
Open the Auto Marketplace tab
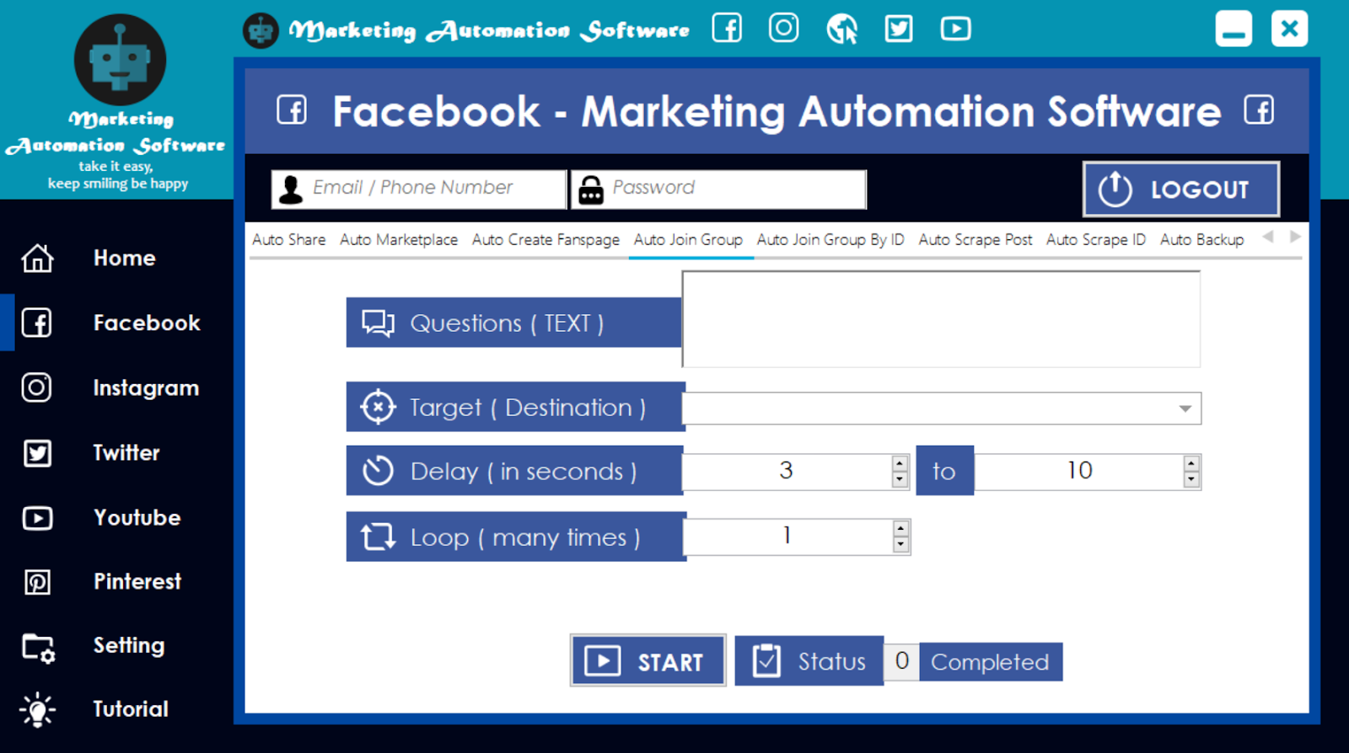coord(399,240)
